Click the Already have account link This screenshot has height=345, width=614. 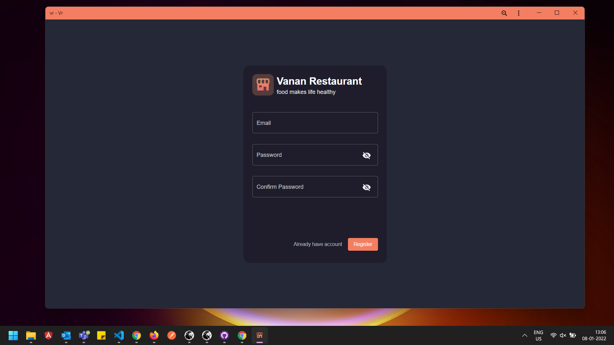tap(318, 244)
